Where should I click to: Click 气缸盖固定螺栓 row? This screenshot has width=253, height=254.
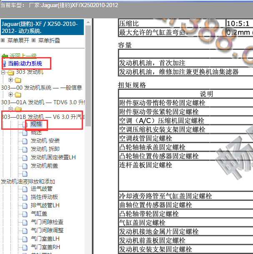[x=186, y=223]
